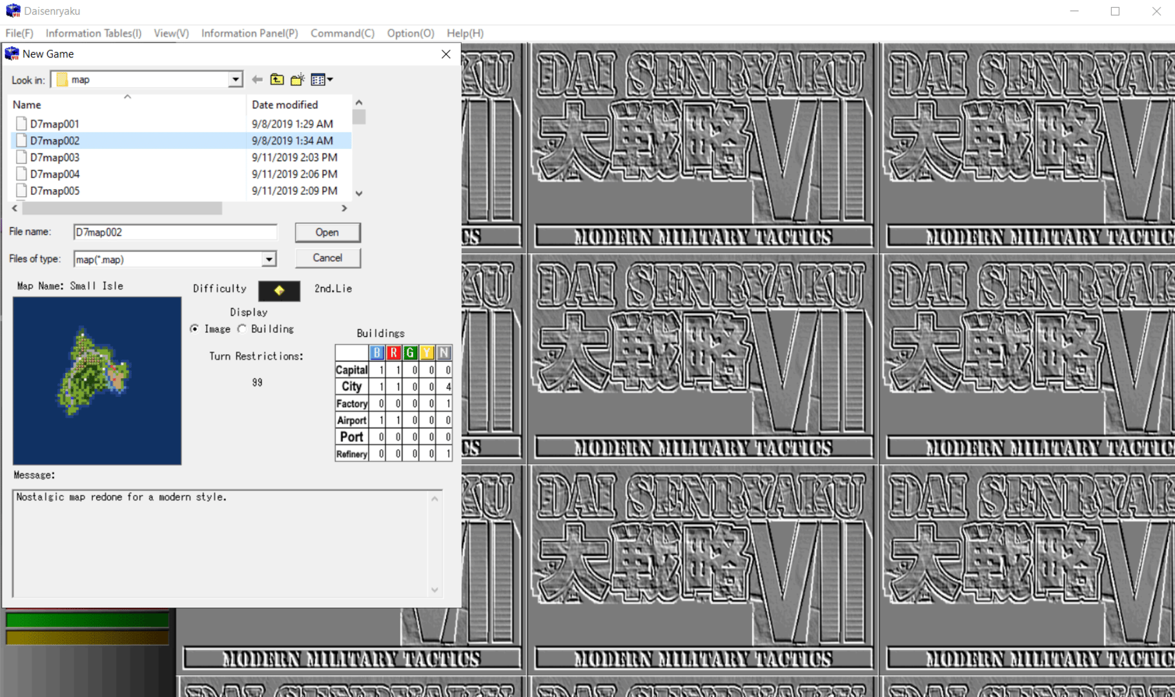Click the Red team column header
Screen dimensions: 1175x697
tap(393, 352)
